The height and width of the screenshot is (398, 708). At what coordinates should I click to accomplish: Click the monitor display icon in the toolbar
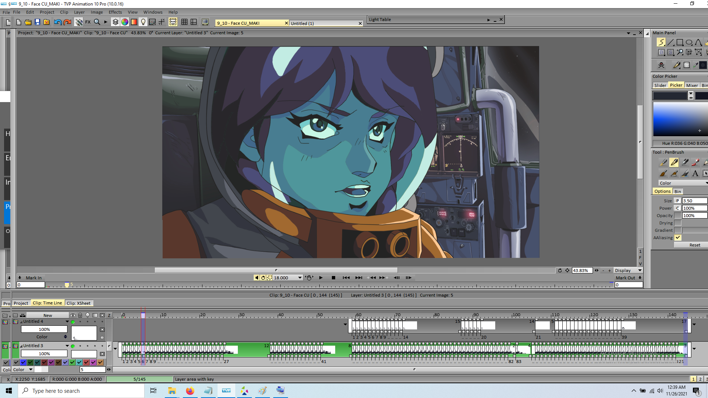tap(205, 22)
